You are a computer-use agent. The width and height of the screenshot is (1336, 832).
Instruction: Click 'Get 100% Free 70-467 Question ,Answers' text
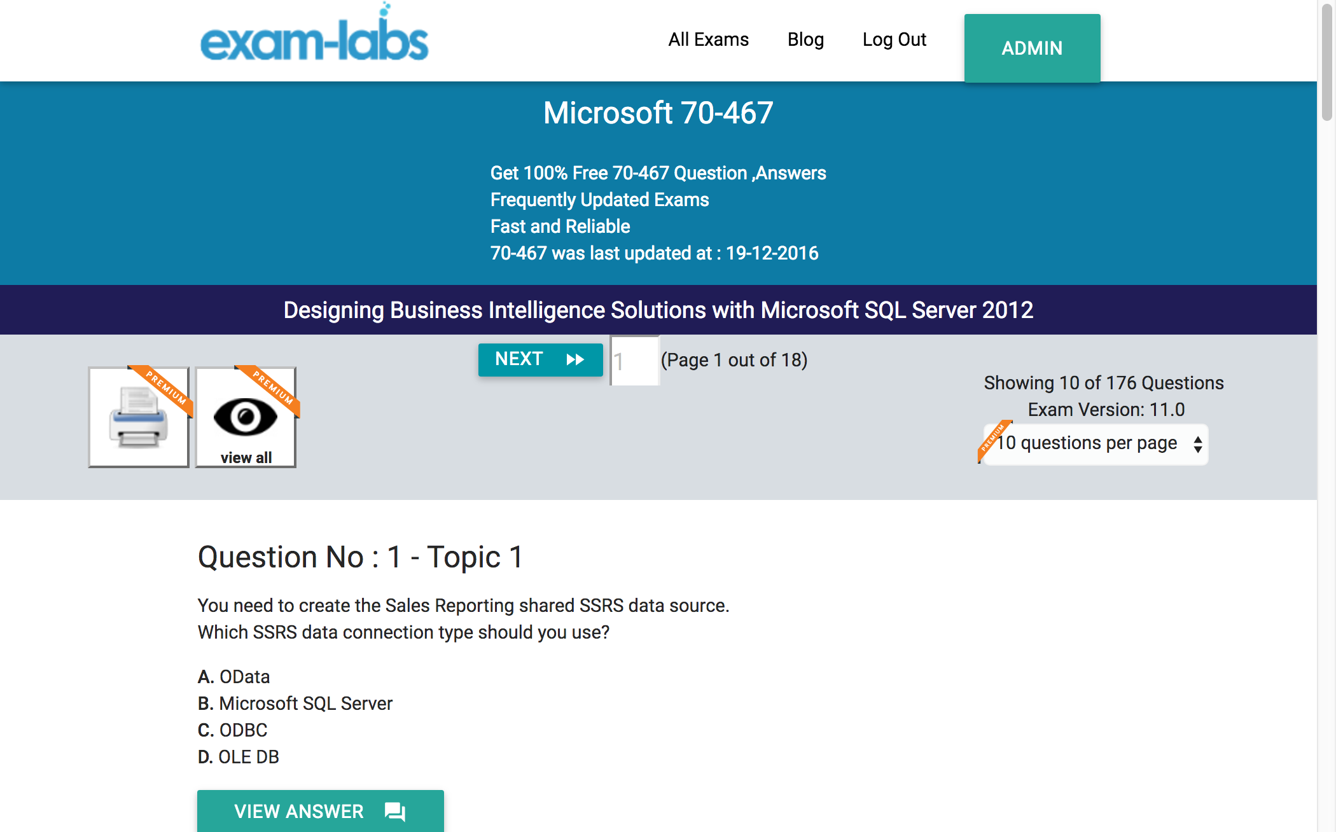click(x=658, y=173)
